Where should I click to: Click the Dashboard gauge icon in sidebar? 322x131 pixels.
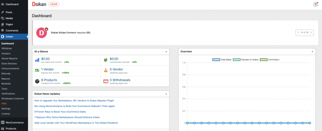(x=3, y=4)
